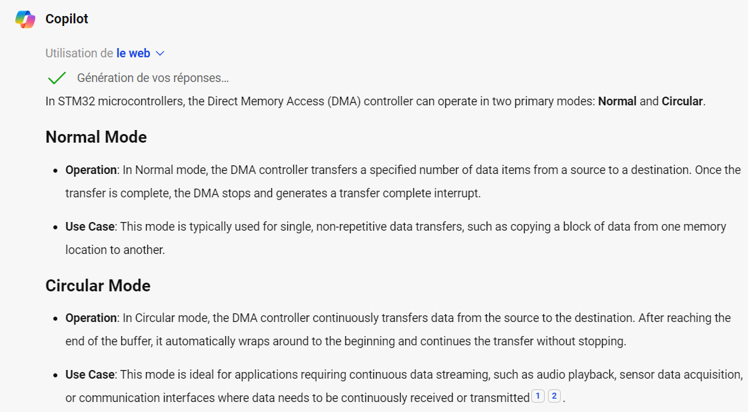Click bold "Circular" in the intro sentence
The image size is (748, 412).
coord(681,102)
